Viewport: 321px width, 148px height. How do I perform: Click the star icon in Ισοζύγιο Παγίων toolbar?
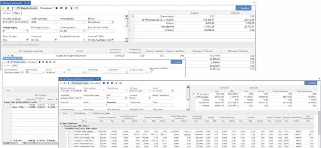[5, 62]
